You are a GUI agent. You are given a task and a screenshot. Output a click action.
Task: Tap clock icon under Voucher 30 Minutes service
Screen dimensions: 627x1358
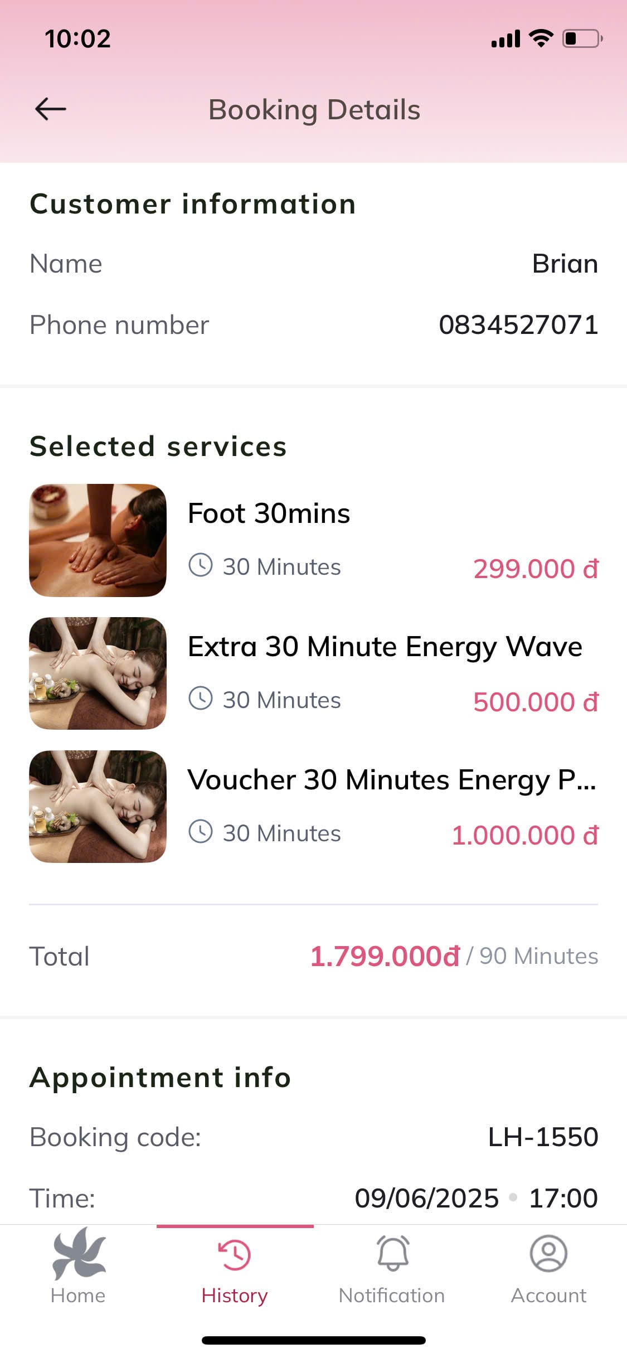click(201, 831)
